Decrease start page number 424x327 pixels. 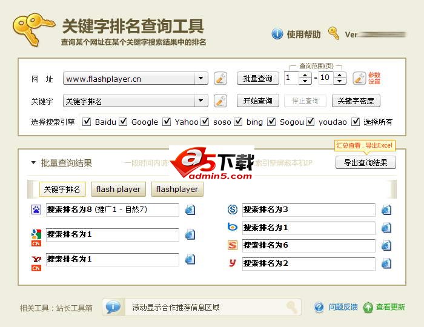coord(305,81)
